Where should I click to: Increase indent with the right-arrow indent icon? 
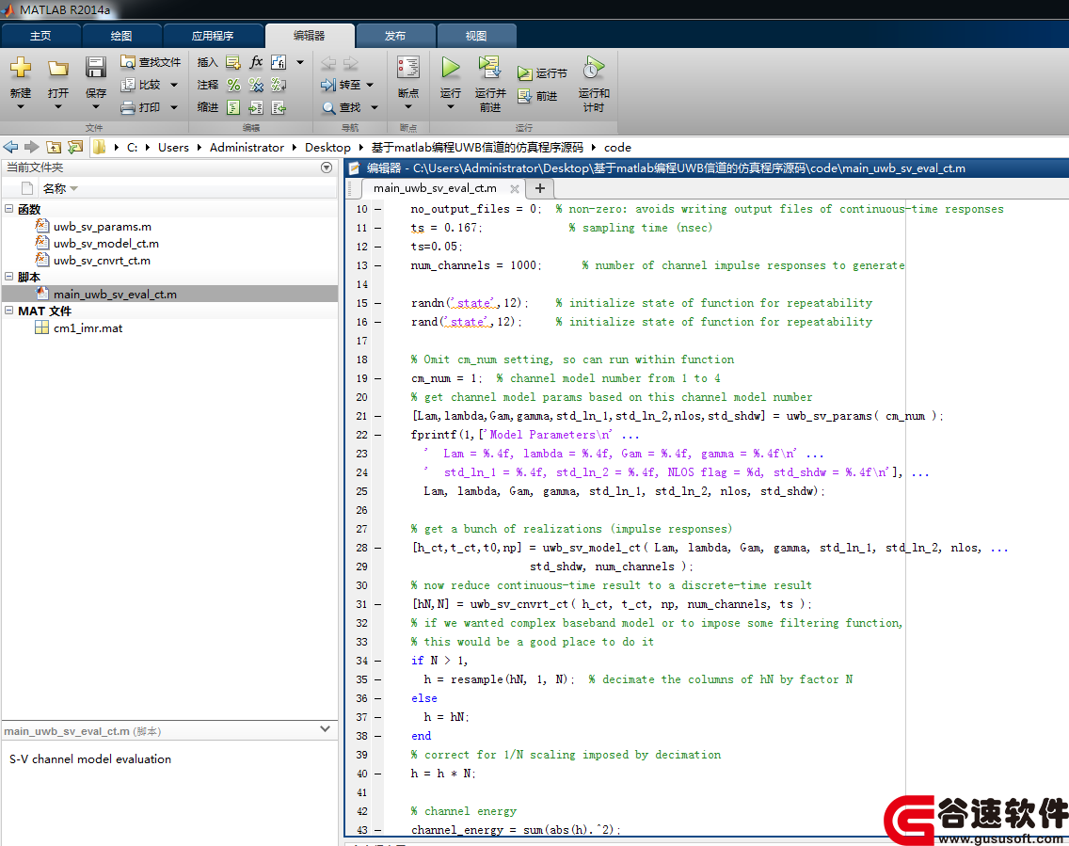tap(256, 107)
